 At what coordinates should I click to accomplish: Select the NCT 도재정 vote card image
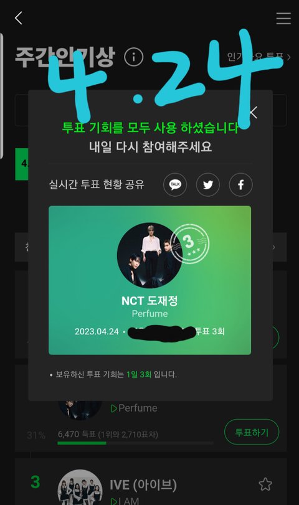[x=150, y=280]
